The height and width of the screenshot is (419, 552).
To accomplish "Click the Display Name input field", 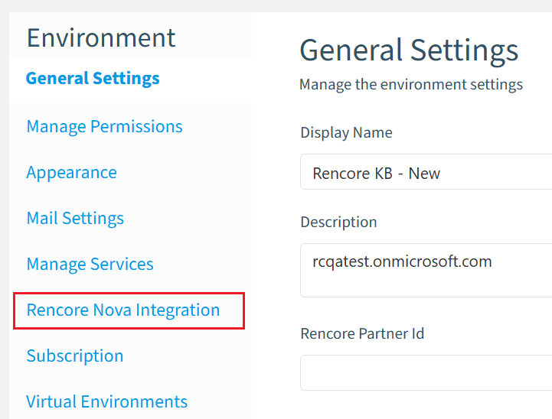I will click(426, 172).
